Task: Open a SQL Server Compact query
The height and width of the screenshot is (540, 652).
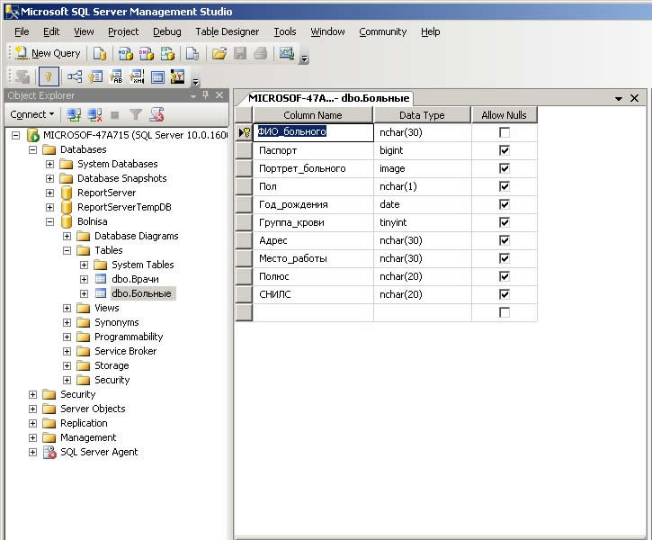Action: coord(192,54)
